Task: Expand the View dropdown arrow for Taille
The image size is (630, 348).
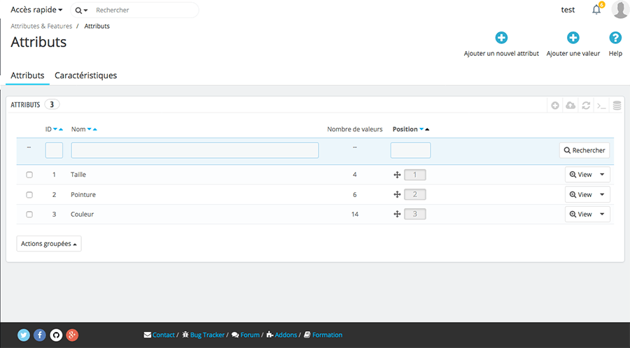Action: (x=603, y=175)
